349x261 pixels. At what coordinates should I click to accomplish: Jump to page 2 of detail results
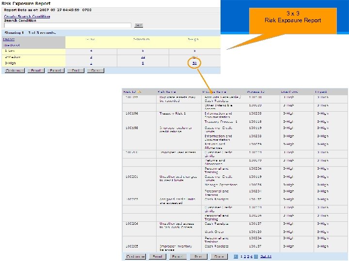(x=245, y=257)
